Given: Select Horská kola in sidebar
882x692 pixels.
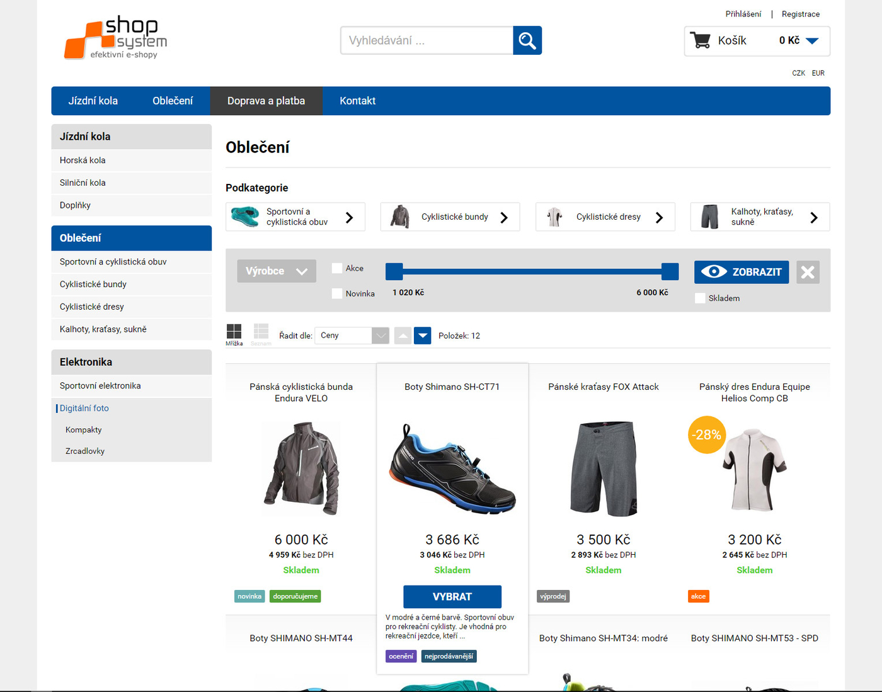Looking at the screenshot, I should click(x=132, y=161).
